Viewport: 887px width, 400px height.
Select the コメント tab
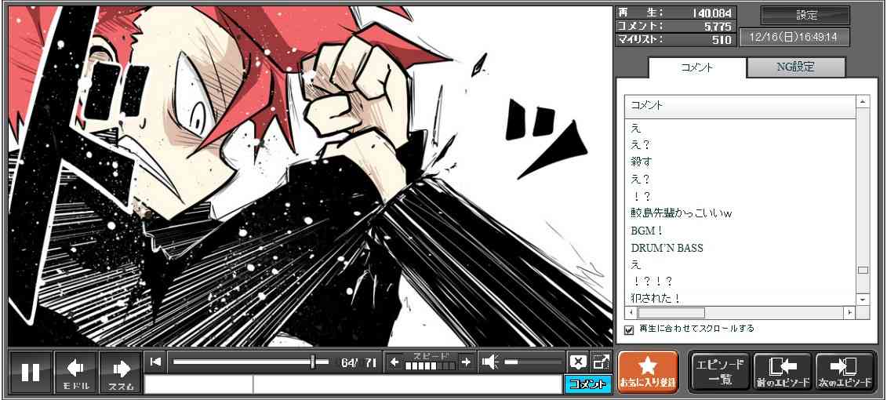point(697,67)
